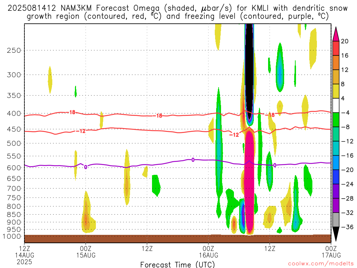The height and width of the screenshot is (268, 357).
Task: Click the 350 pressure level label
Action: point(14,96)
